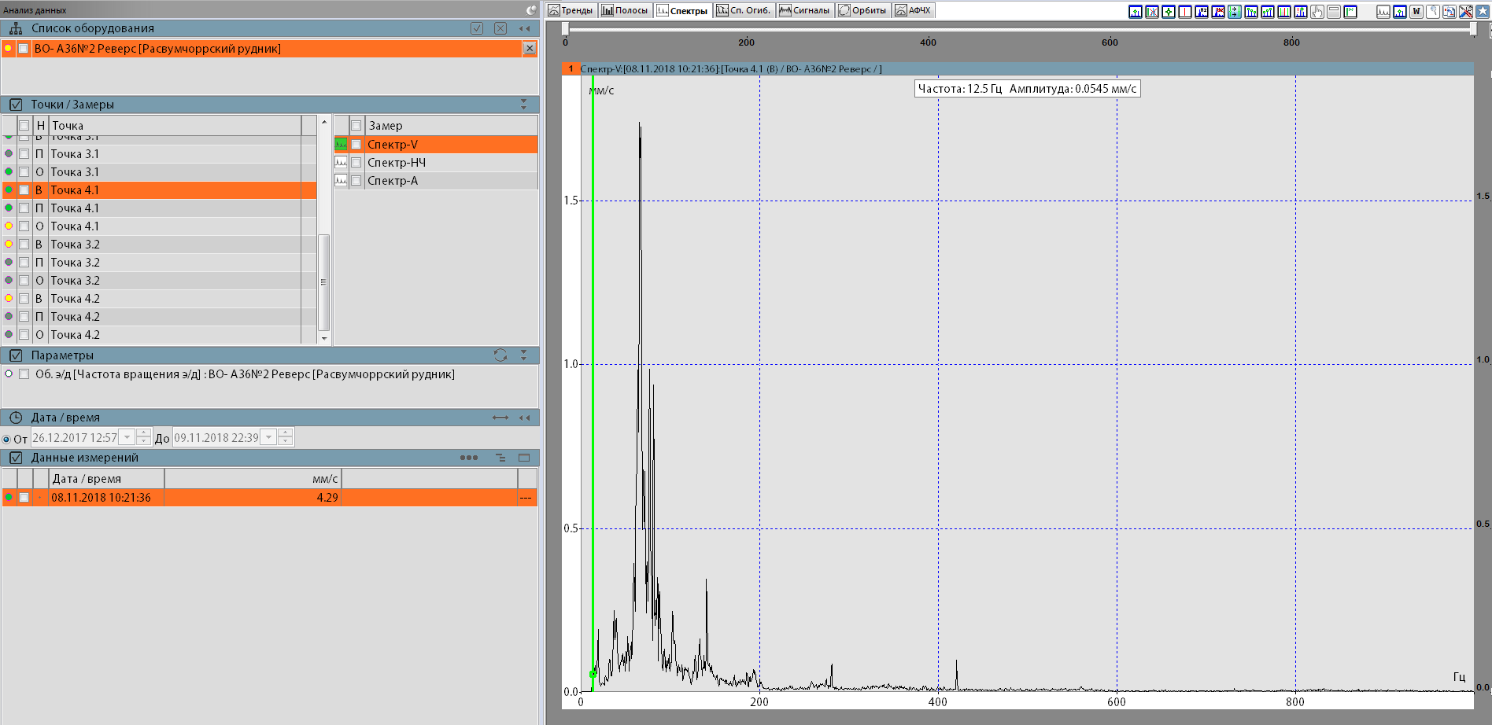Click the magnifier zoom icon
1492x725 pixels.
(x=1433, y=11)
